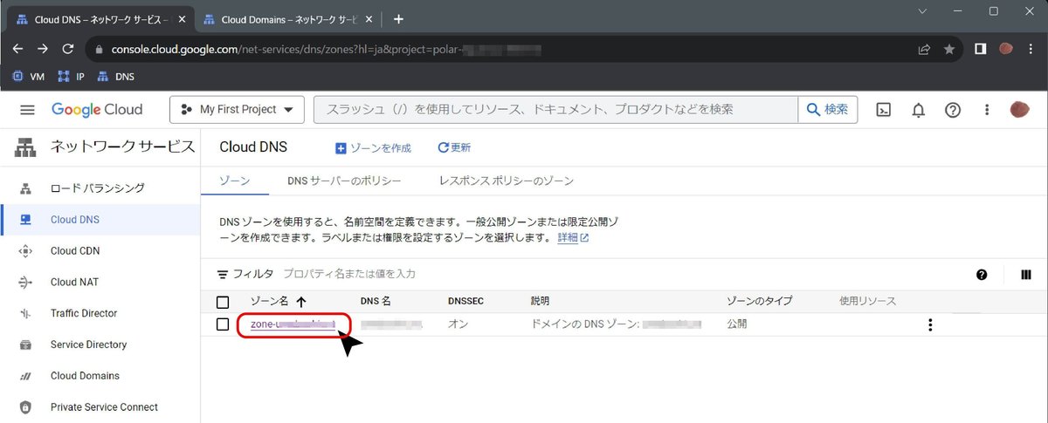1048x423 pixels.
Task: Open the browser side panel icon
Action: [x=980, y=50]
